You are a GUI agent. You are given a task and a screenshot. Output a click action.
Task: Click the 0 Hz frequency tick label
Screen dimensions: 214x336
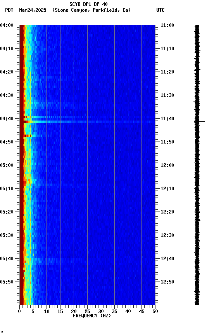pyautogui.click(x=19, y=311)
